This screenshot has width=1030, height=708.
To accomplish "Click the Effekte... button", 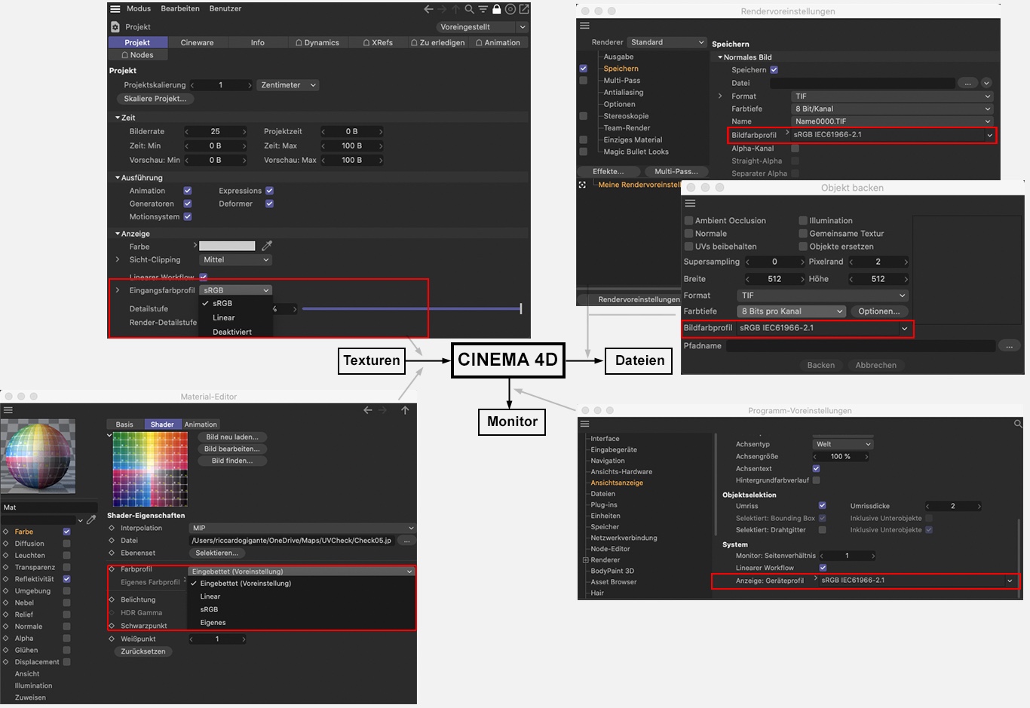I will 608,171.
